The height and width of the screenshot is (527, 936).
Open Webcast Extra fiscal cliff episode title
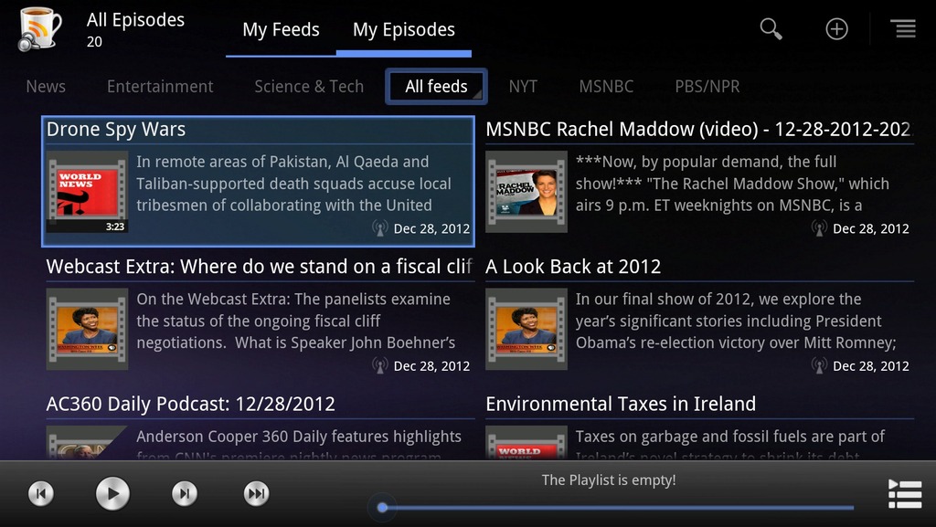259,267
